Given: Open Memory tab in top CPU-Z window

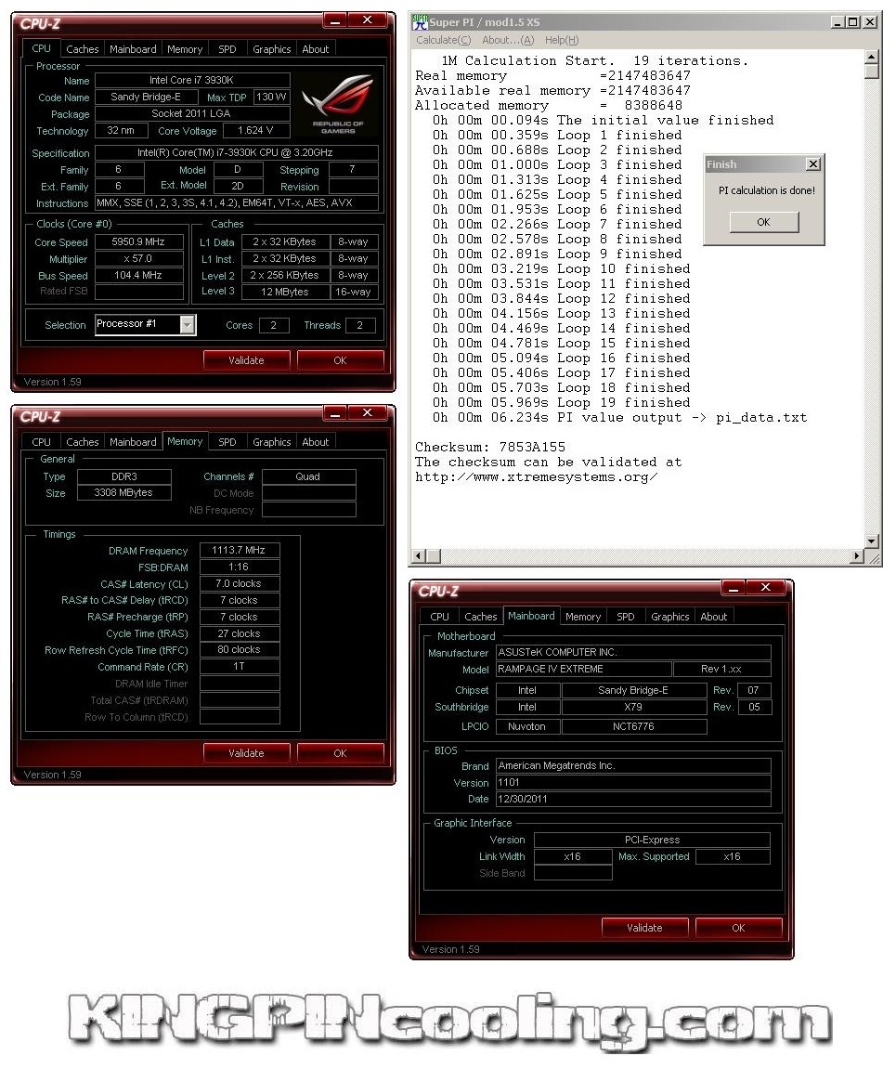Looking at the screenshot, I should click(185, 49).
